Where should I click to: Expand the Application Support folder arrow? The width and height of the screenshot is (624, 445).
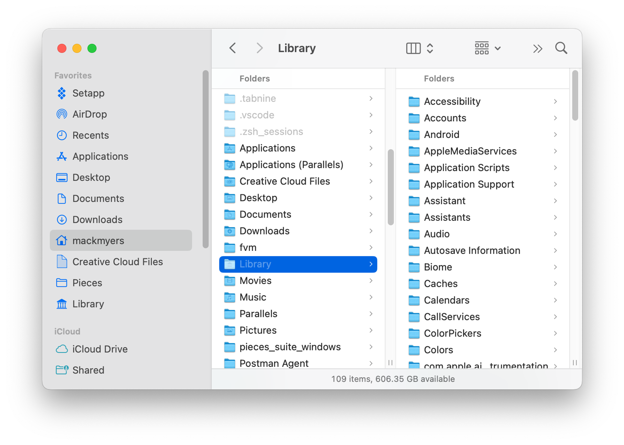pos(555,183)
